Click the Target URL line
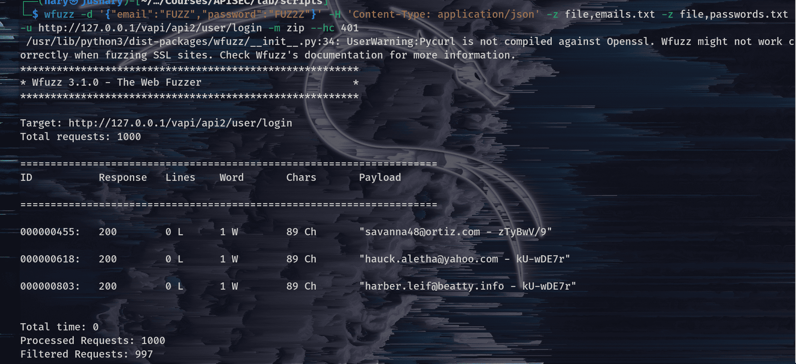Image resolution: width=796 pixels, height=364 pixels. [156, 123]
